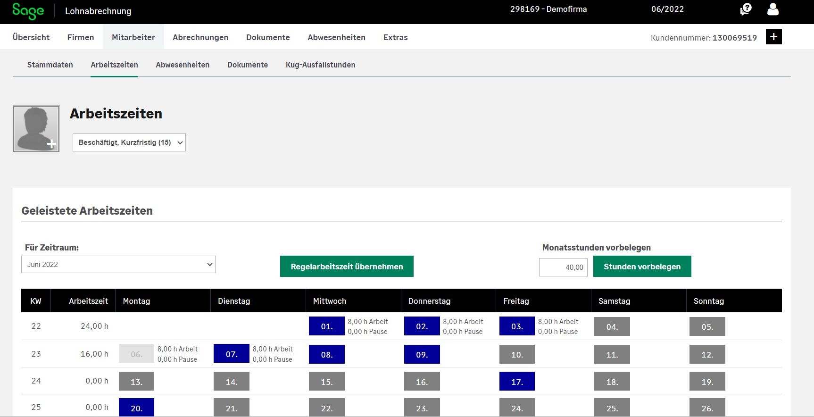Select day 23. on Donnerstag
The height and width of the screenshot is (417, 814).
pyautogui.click(x=422, y=408)
